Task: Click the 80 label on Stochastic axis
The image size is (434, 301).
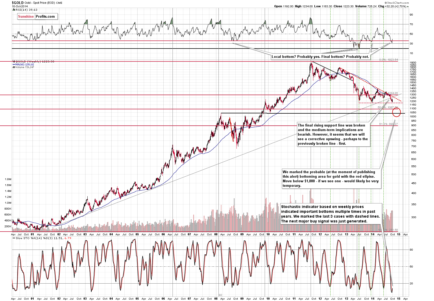Action: (411, 250)
